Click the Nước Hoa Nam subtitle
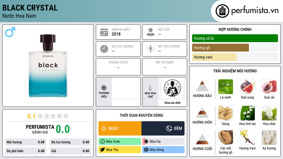Viewport: 283px width, 159px height. (x=19, y=16)
